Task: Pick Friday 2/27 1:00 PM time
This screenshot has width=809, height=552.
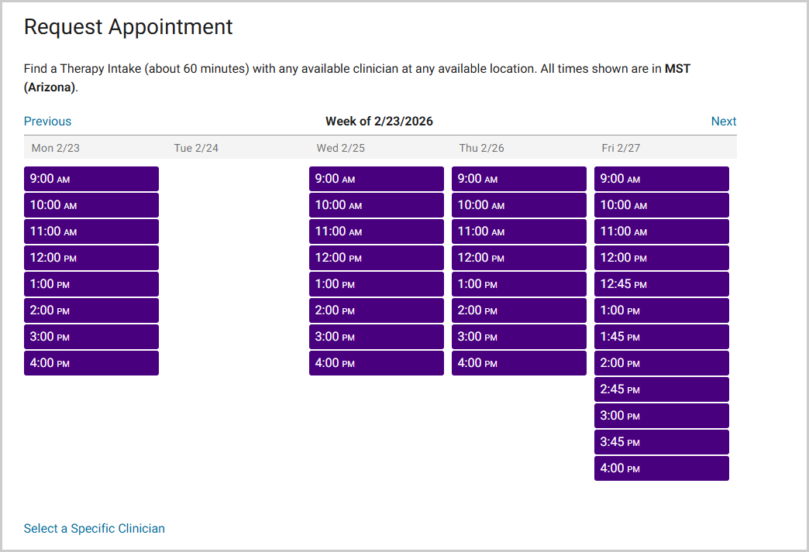Action: (x=662, y=310)
